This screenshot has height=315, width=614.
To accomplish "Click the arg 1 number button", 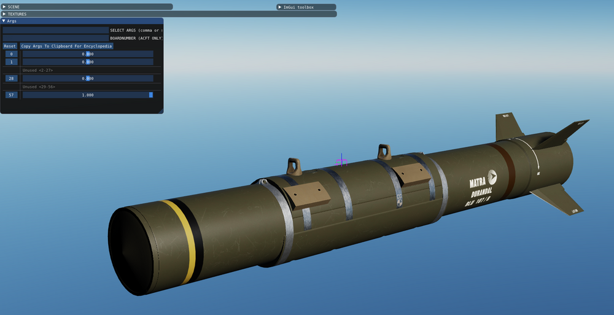I will click(x=11, y=62).
